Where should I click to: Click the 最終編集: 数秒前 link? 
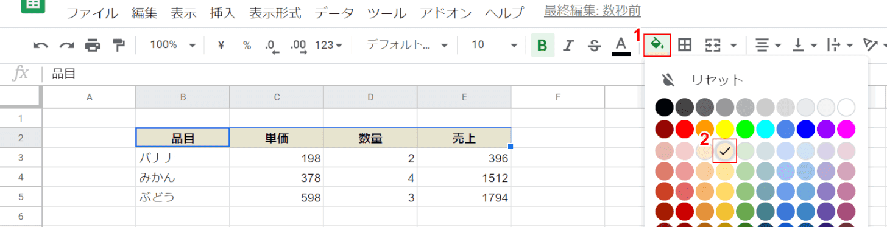pos(592,11)
